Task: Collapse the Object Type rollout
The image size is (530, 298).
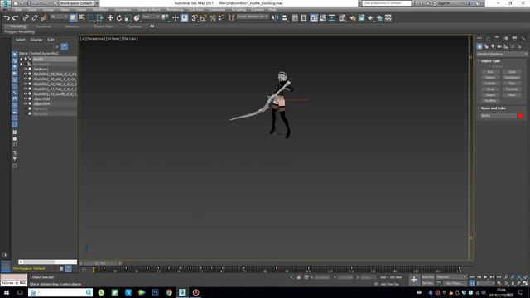Action: [490, 61]
